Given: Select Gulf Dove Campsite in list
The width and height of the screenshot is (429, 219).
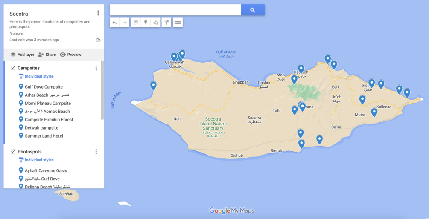Looking at the screenshot, I should [44, 87].
